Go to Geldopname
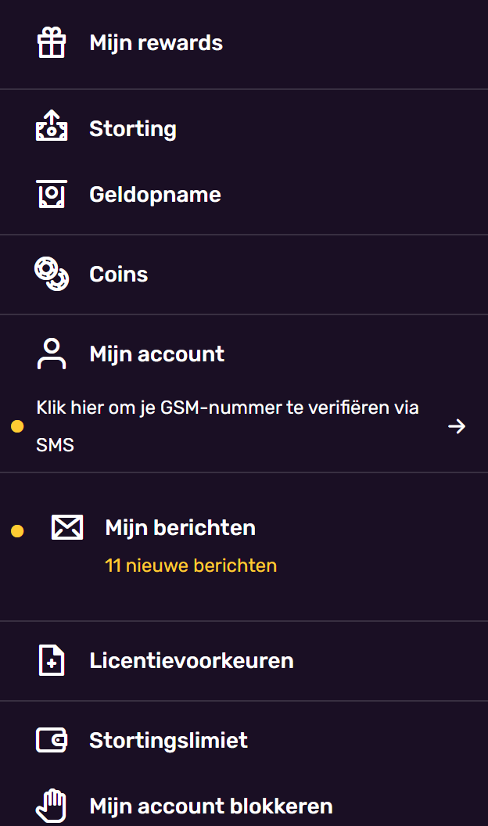488x826 pixels. (x=155, y=194)
